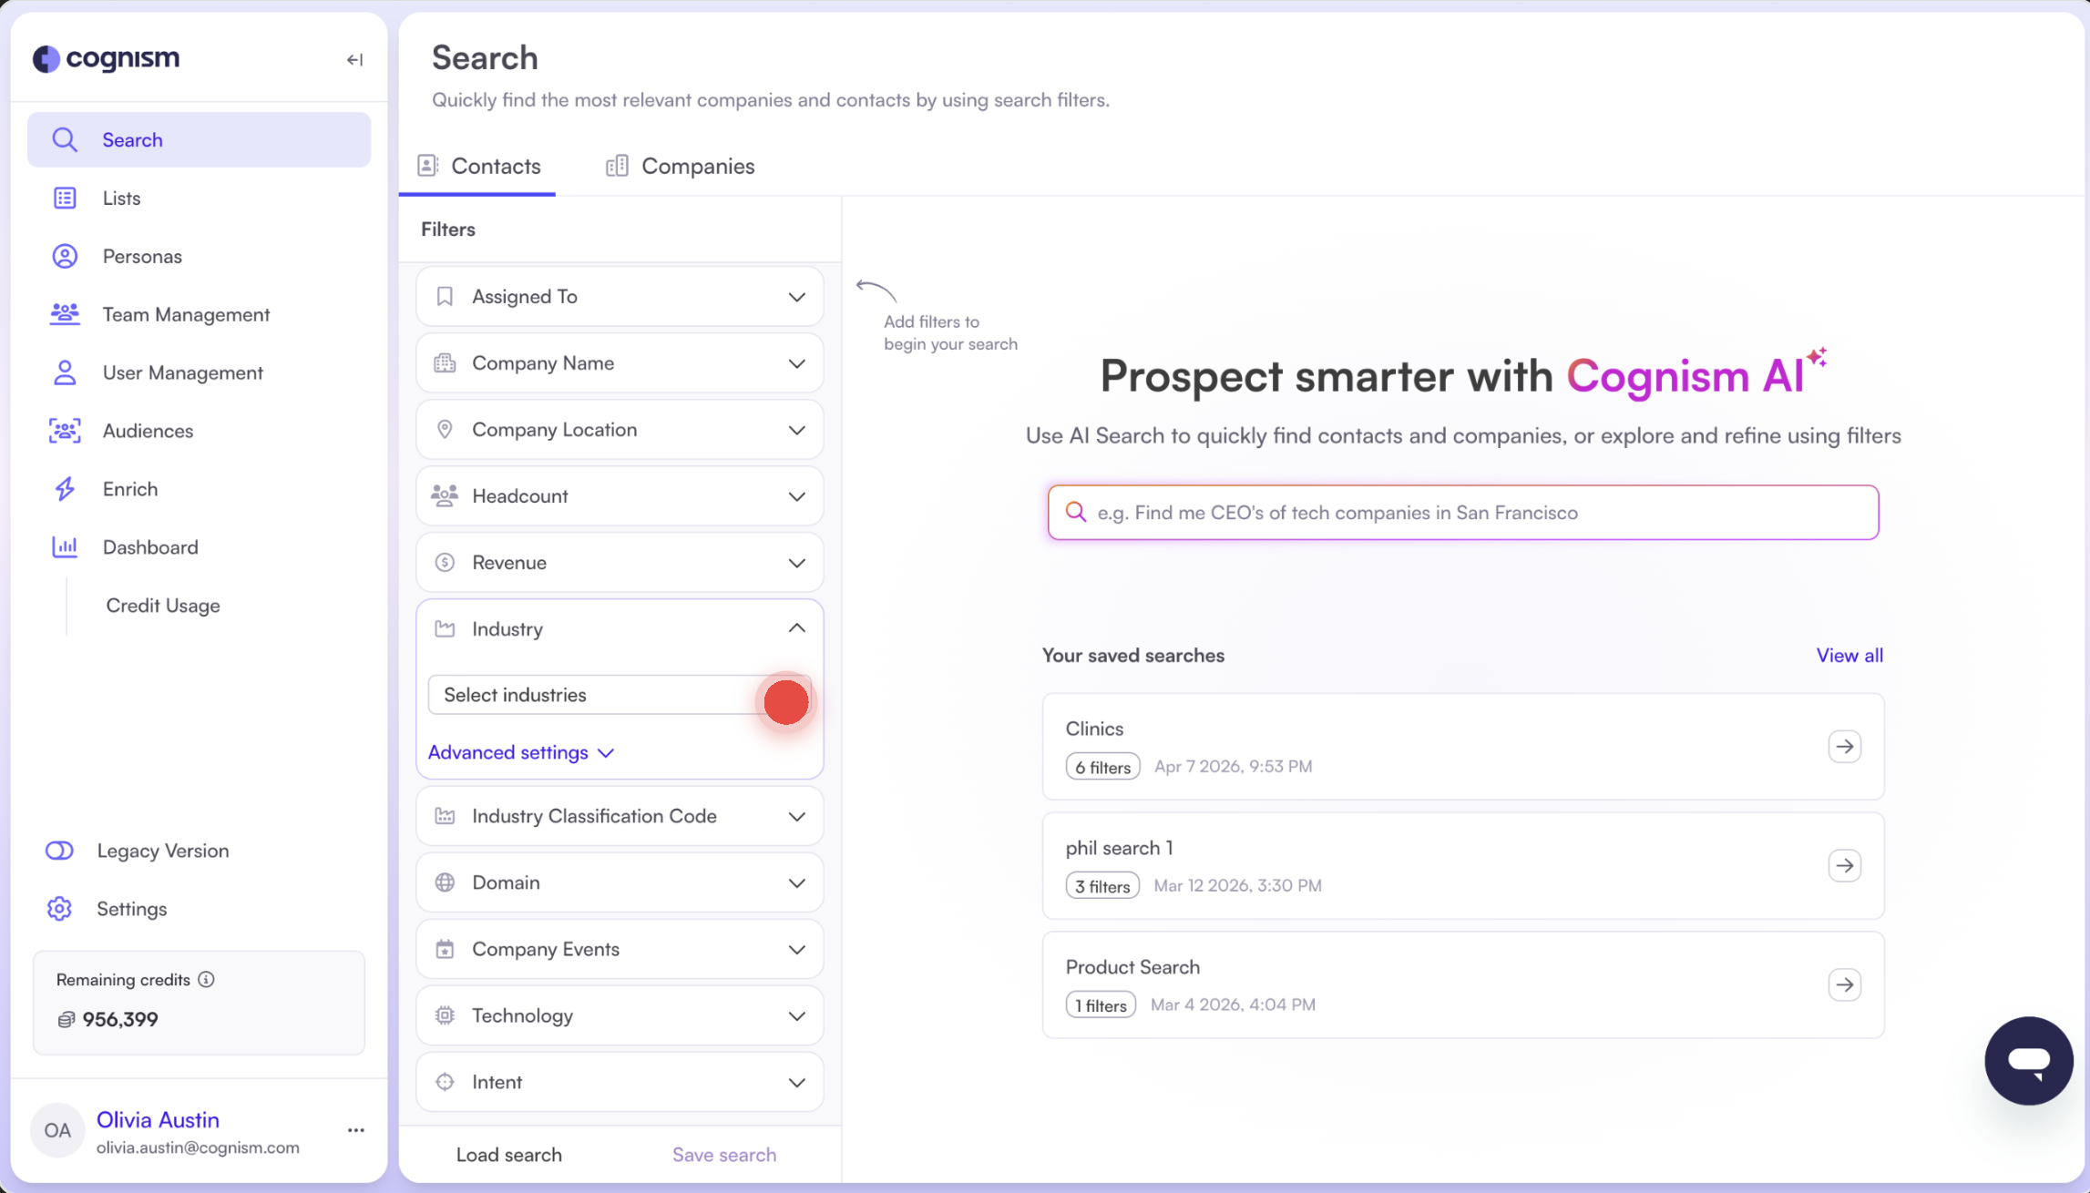Image resolution: width=2090 pixels, height=1193 pixels.
Task: Open user options three-dot menu
Action: click(x=355, y=1130)
